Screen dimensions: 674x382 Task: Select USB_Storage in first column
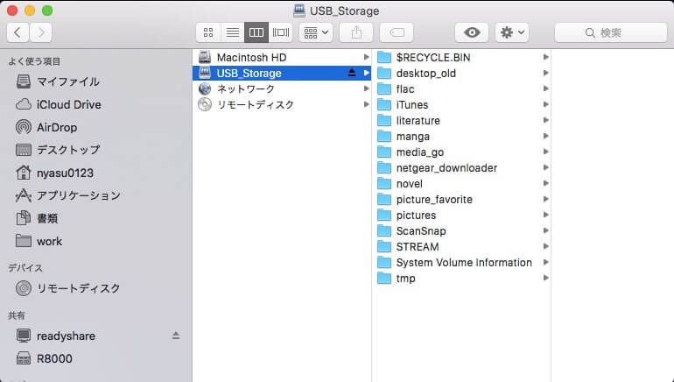tap(282, 73)
